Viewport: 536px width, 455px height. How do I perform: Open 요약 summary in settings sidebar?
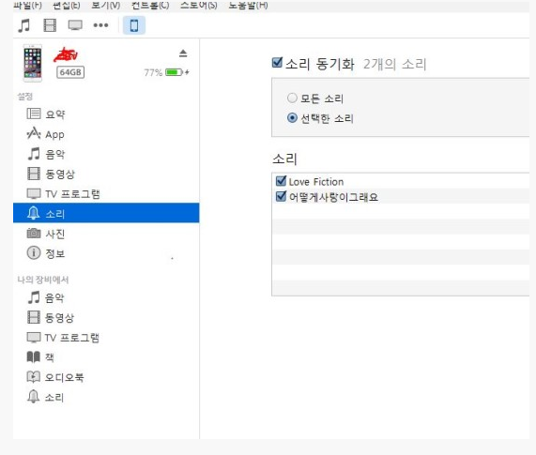click(106, 114)
